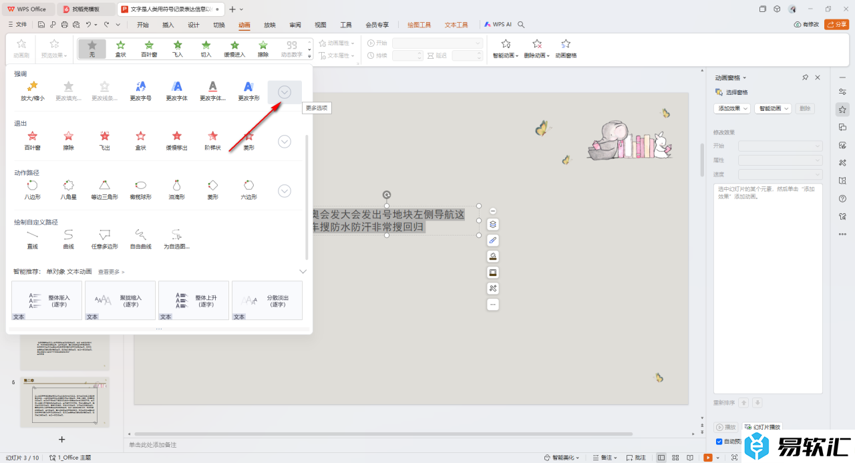Viewport: 855px width, 463px height.
Task: Apply the 整体上升 recommended text animation
Action: [x=194, y=301]
